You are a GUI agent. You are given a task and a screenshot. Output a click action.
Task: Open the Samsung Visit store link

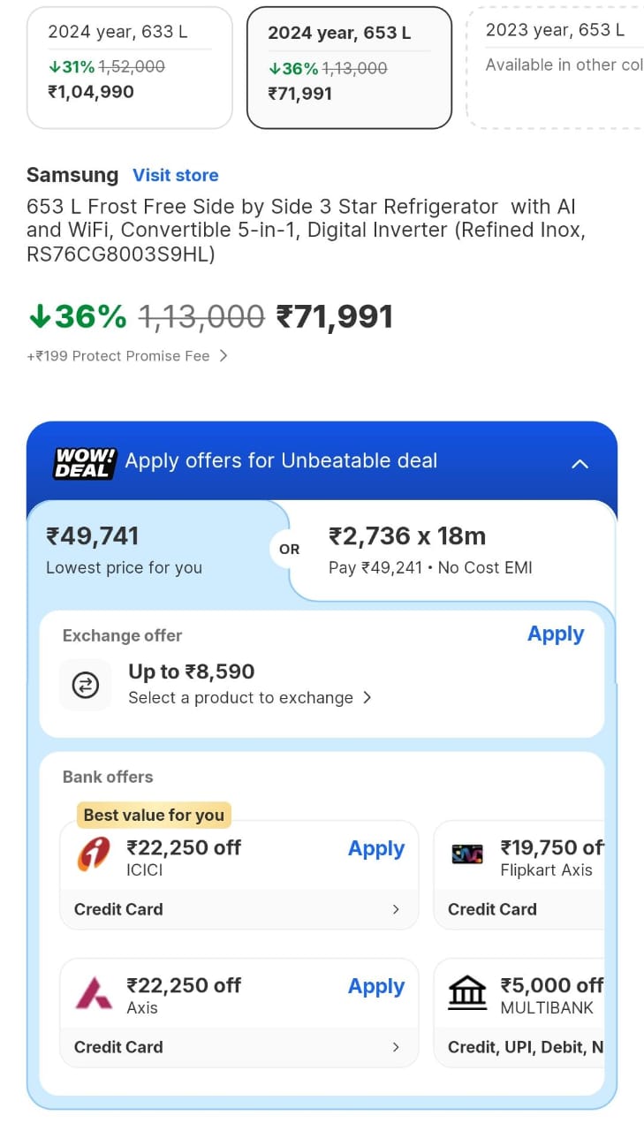click(x=175, y=175)
